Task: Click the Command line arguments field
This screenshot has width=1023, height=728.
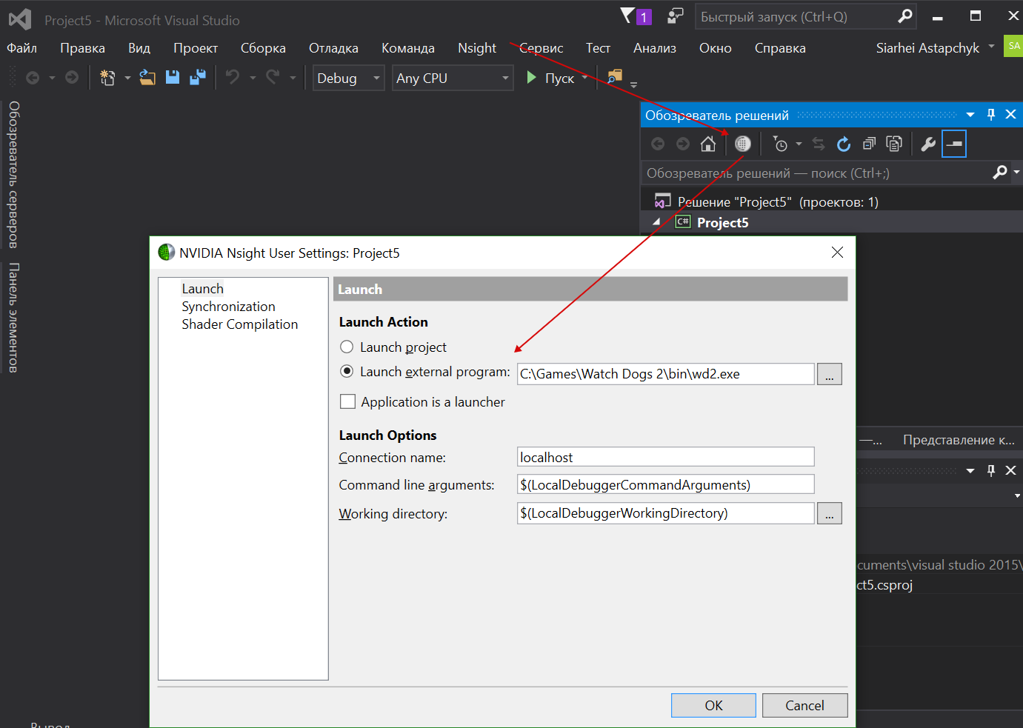Action: (x=665, y=484)
